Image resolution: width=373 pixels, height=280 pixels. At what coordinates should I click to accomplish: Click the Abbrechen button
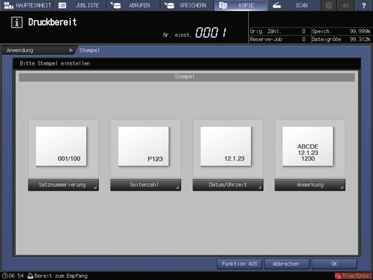pyautogui.click(x=286, y=264)
